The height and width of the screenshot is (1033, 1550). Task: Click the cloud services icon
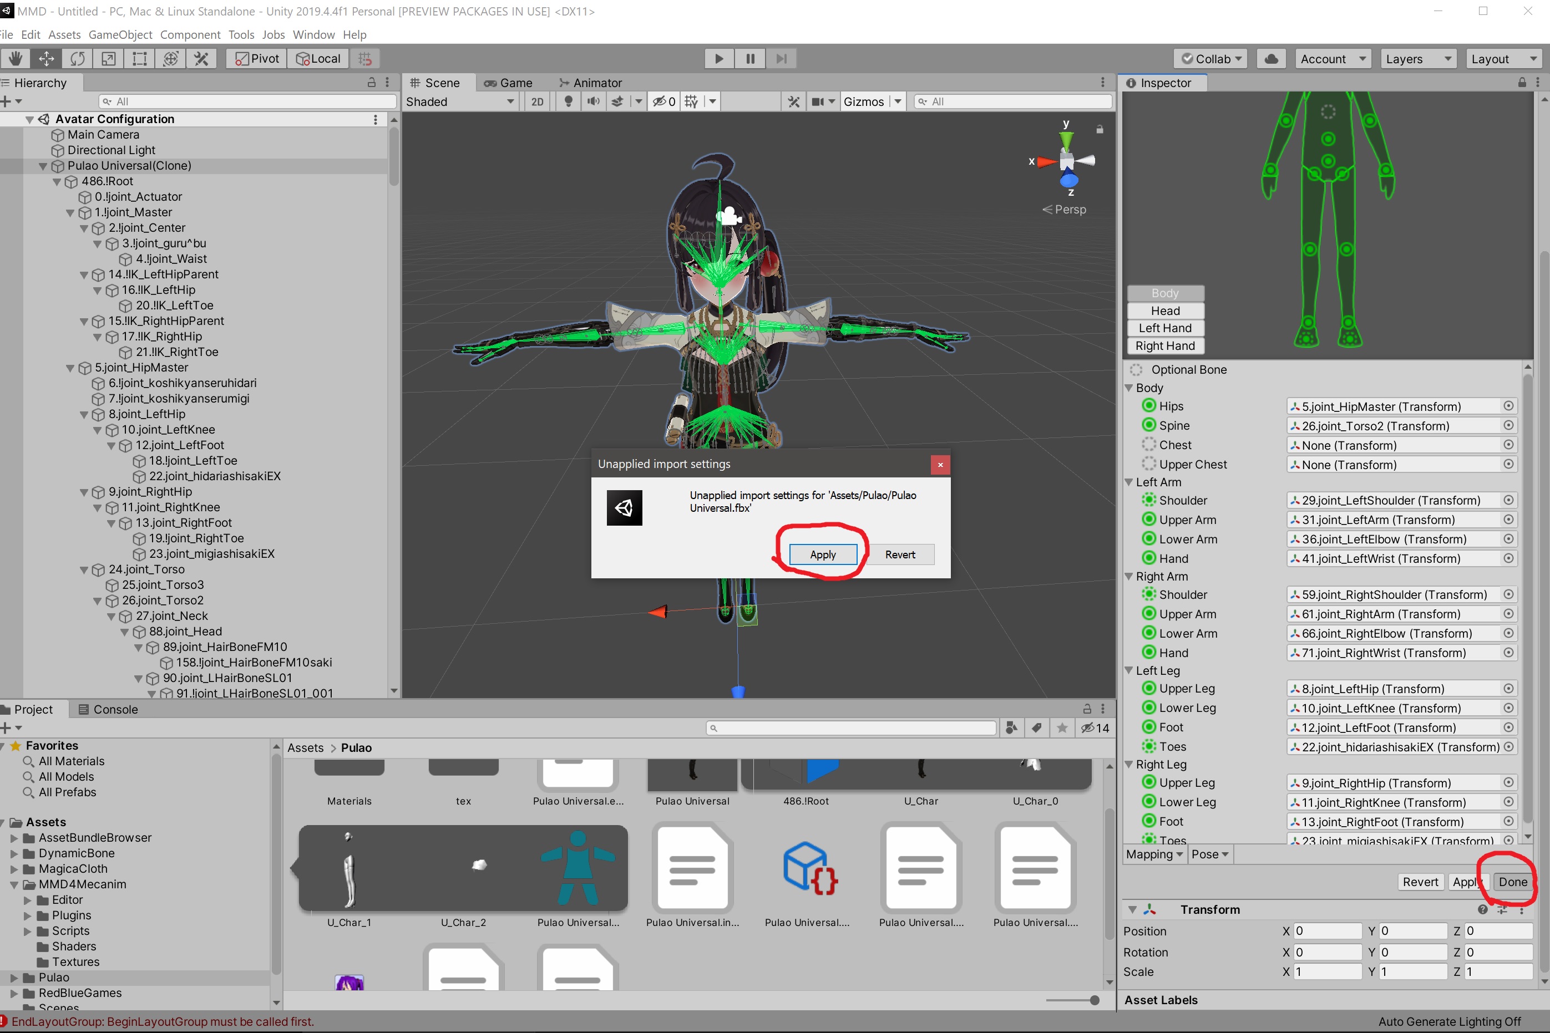click(1272, 59)
